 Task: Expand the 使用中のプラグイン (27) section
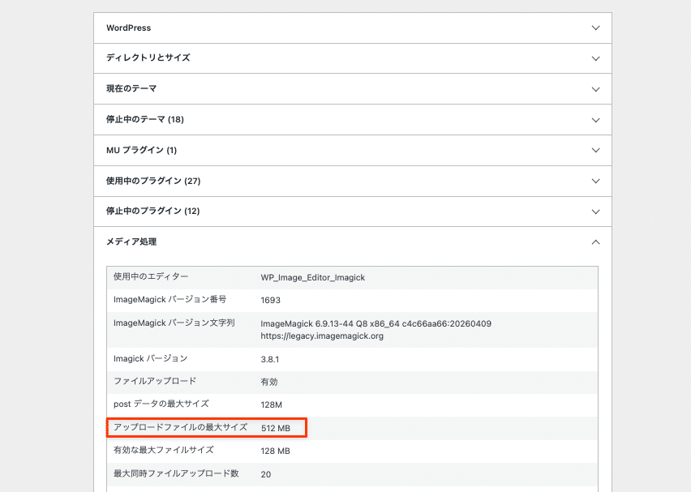[353, 181]
